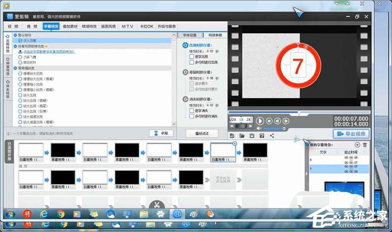Click the scissors cut icon
Viewport: 392px width, 232px height.
coord(157,205)
